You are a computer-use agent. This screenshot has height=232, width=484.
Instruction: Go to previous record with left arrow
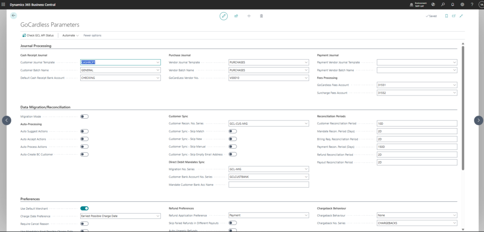coord(7,120)
